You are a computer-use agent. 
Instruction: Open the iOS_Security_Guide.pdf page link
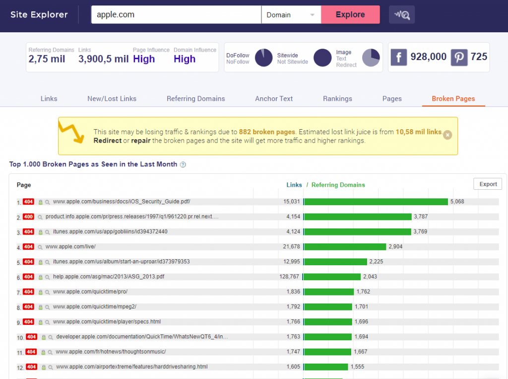(x=122, y=202)
